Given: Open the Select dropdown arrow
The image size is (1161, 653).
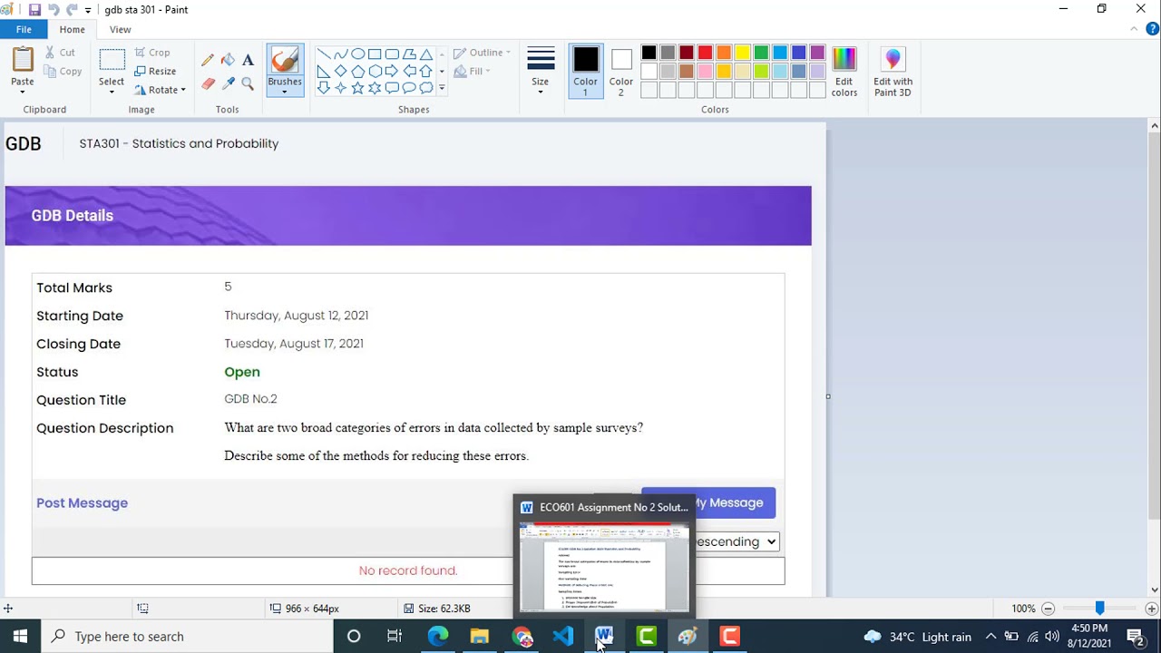Looking at the screenshot, I should 112,92.
